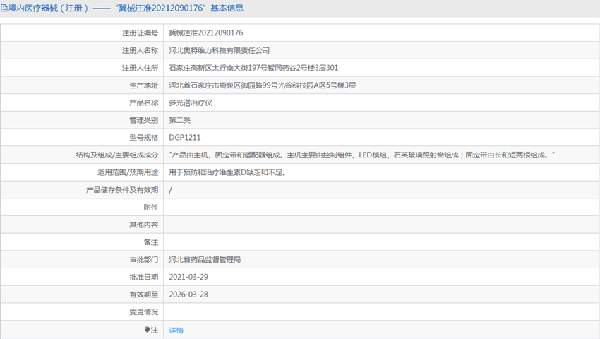Click the 批准日期 label

(143, 277)
